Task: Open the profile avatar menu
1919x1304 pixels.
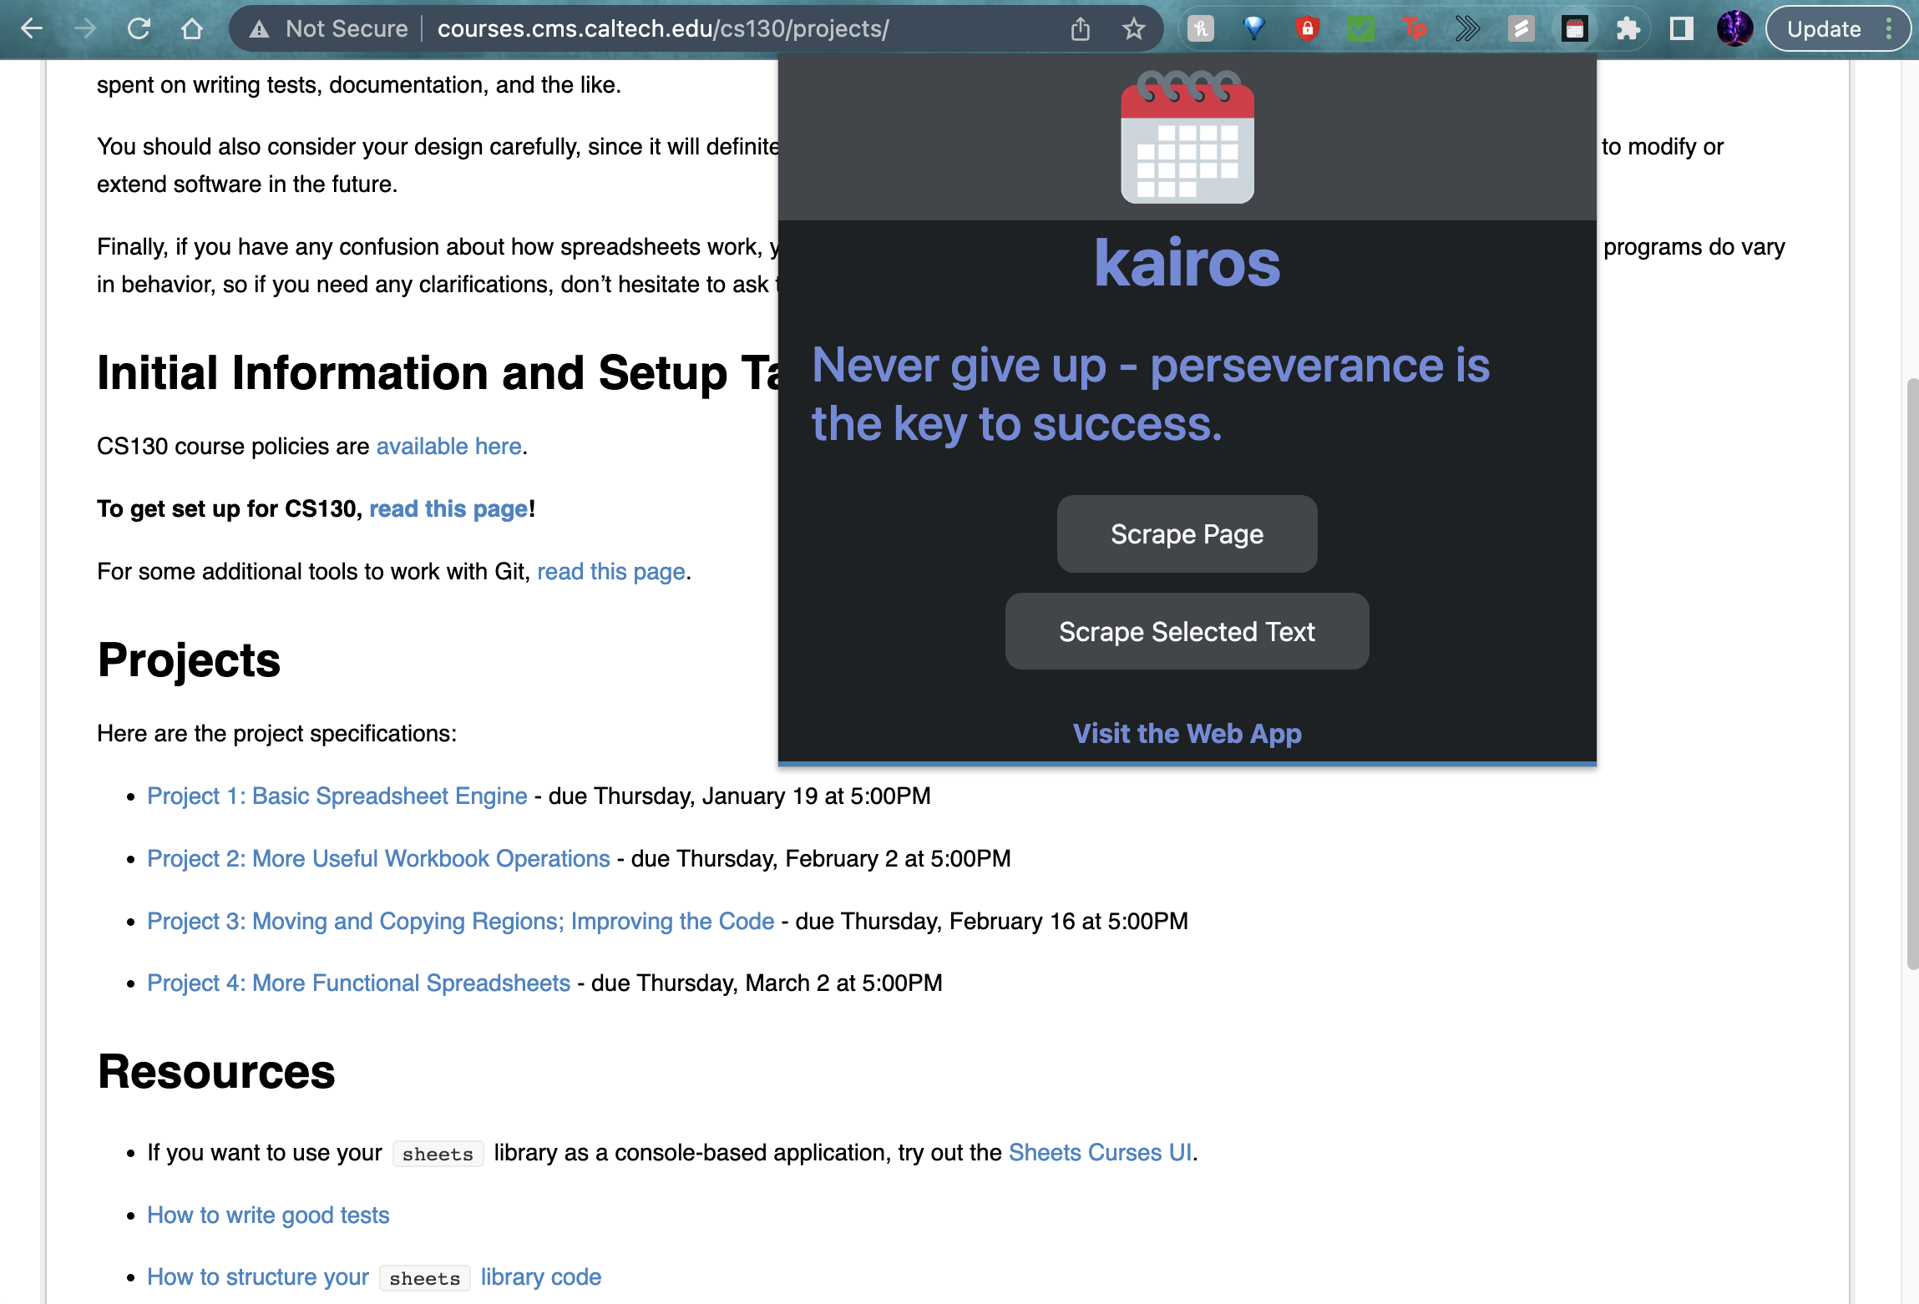Action: 1734,28
